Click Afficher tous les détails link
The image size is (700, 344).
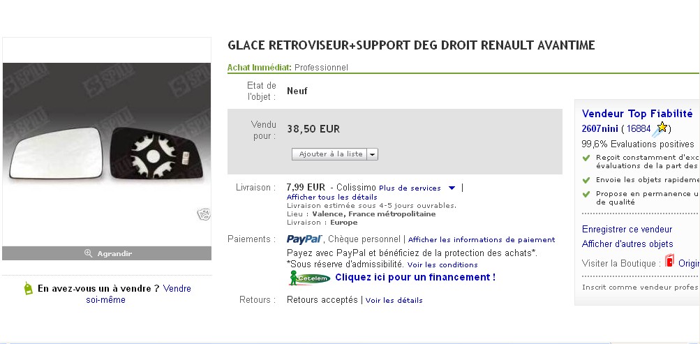332,197
